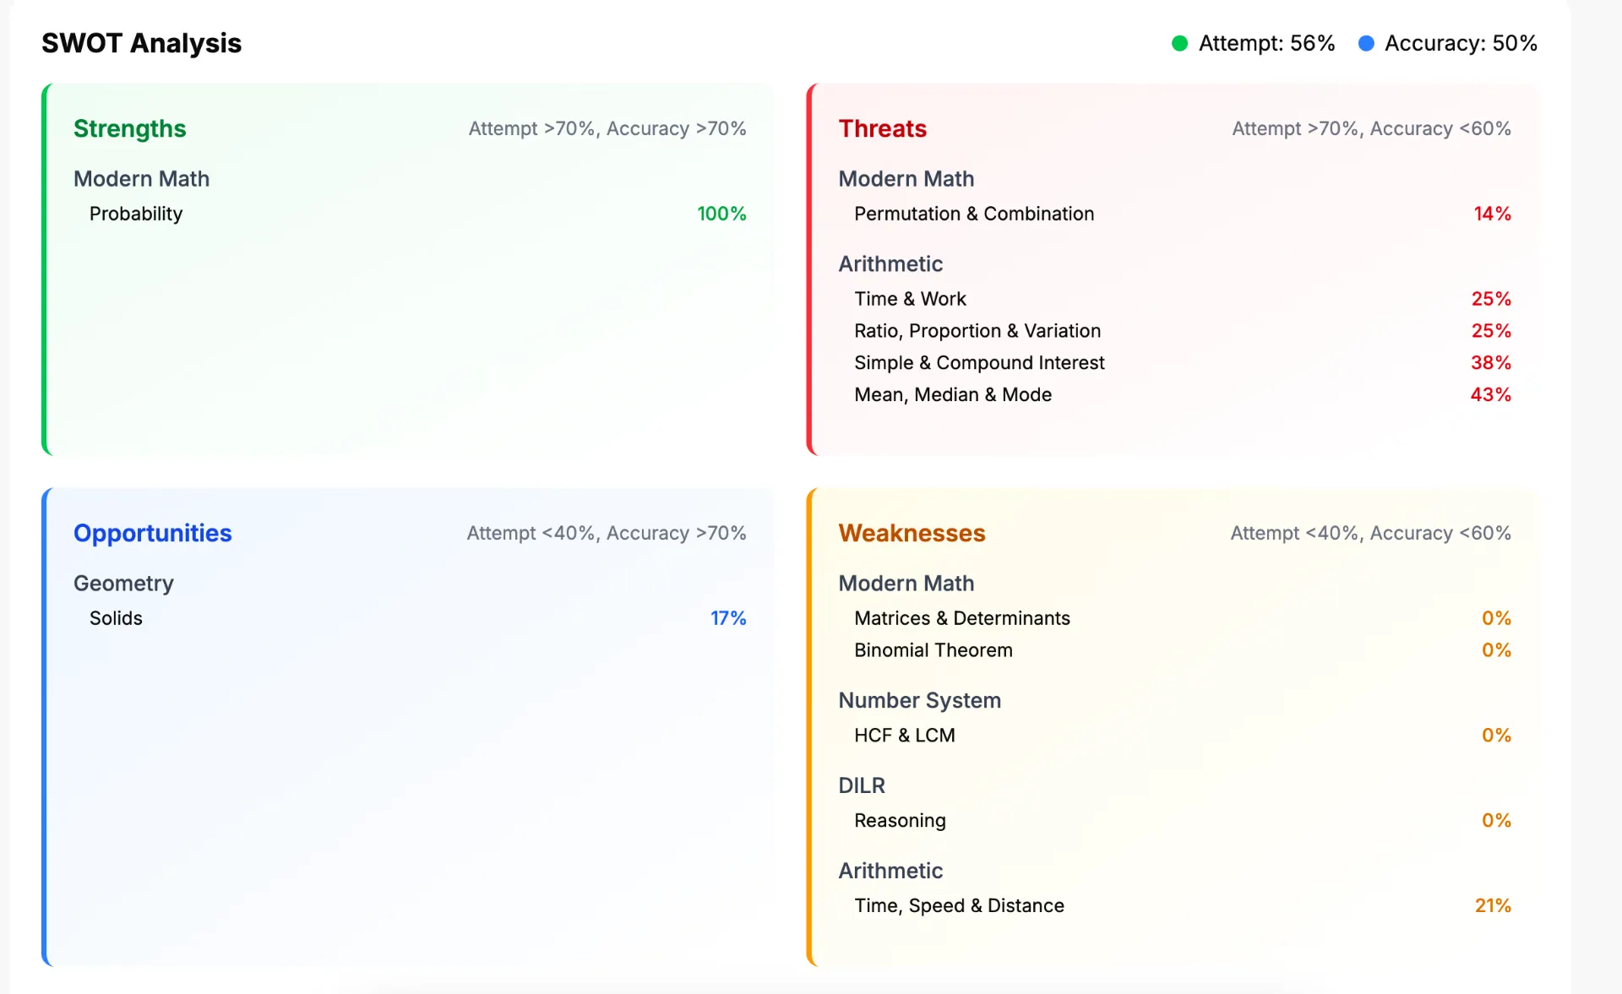The image size is (1622, 994).
Task: Click the Probability topic in Strengths
Action: coord(136,214)
